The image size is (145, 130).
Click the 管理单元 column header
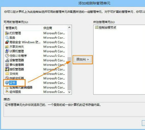pos(23,28)
